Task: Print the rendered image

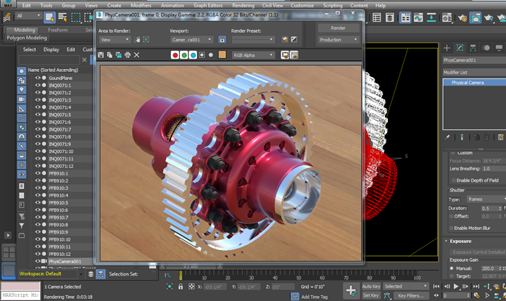Action: (128, 55)
